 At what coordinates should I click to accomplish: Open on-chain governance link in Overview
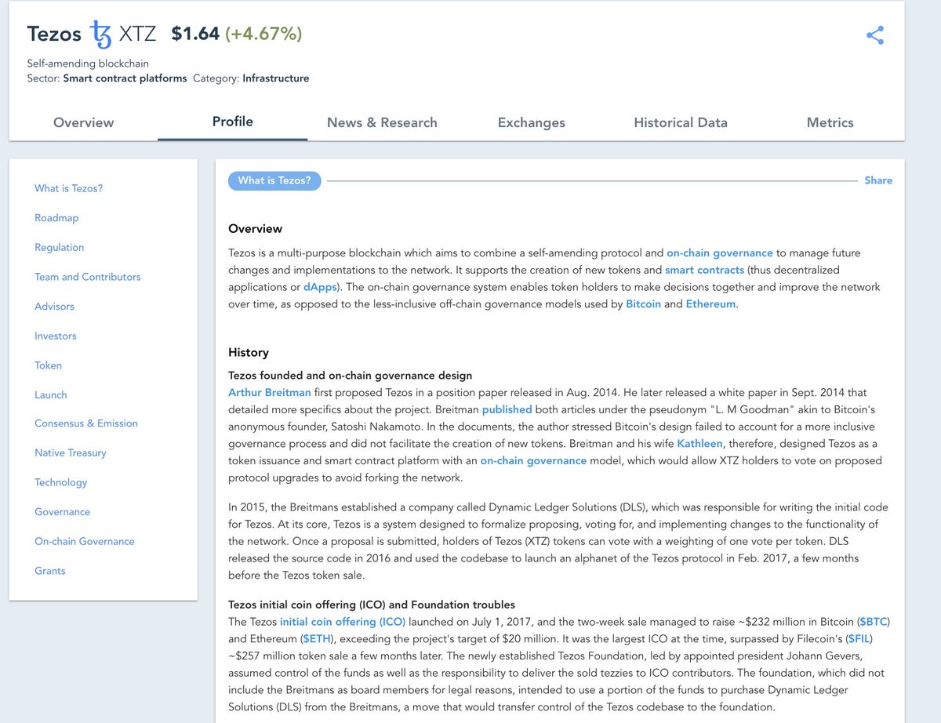[720, 253]
